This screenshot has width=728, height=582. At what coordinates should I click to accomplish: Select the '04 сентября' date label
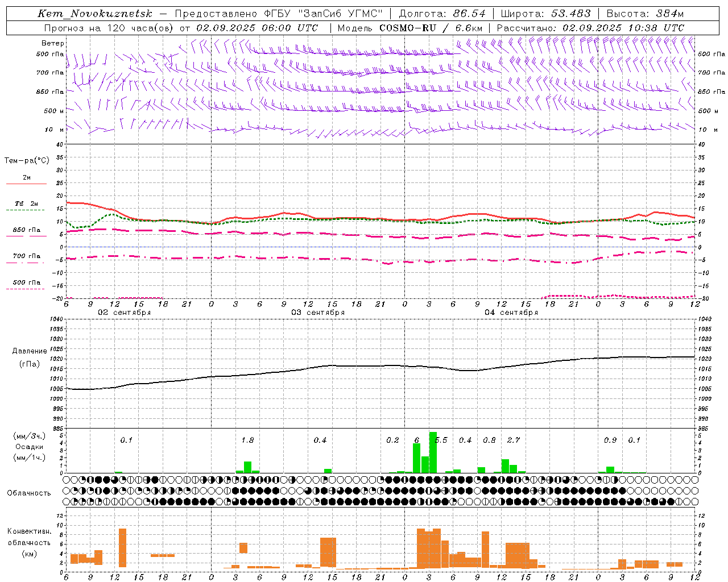click(x=511, y=313)
